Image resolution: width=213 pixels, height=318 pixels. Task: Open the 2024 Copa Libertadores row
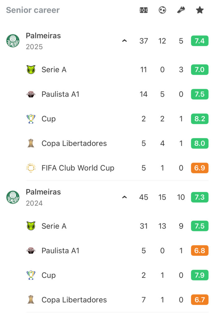point(117,300)
